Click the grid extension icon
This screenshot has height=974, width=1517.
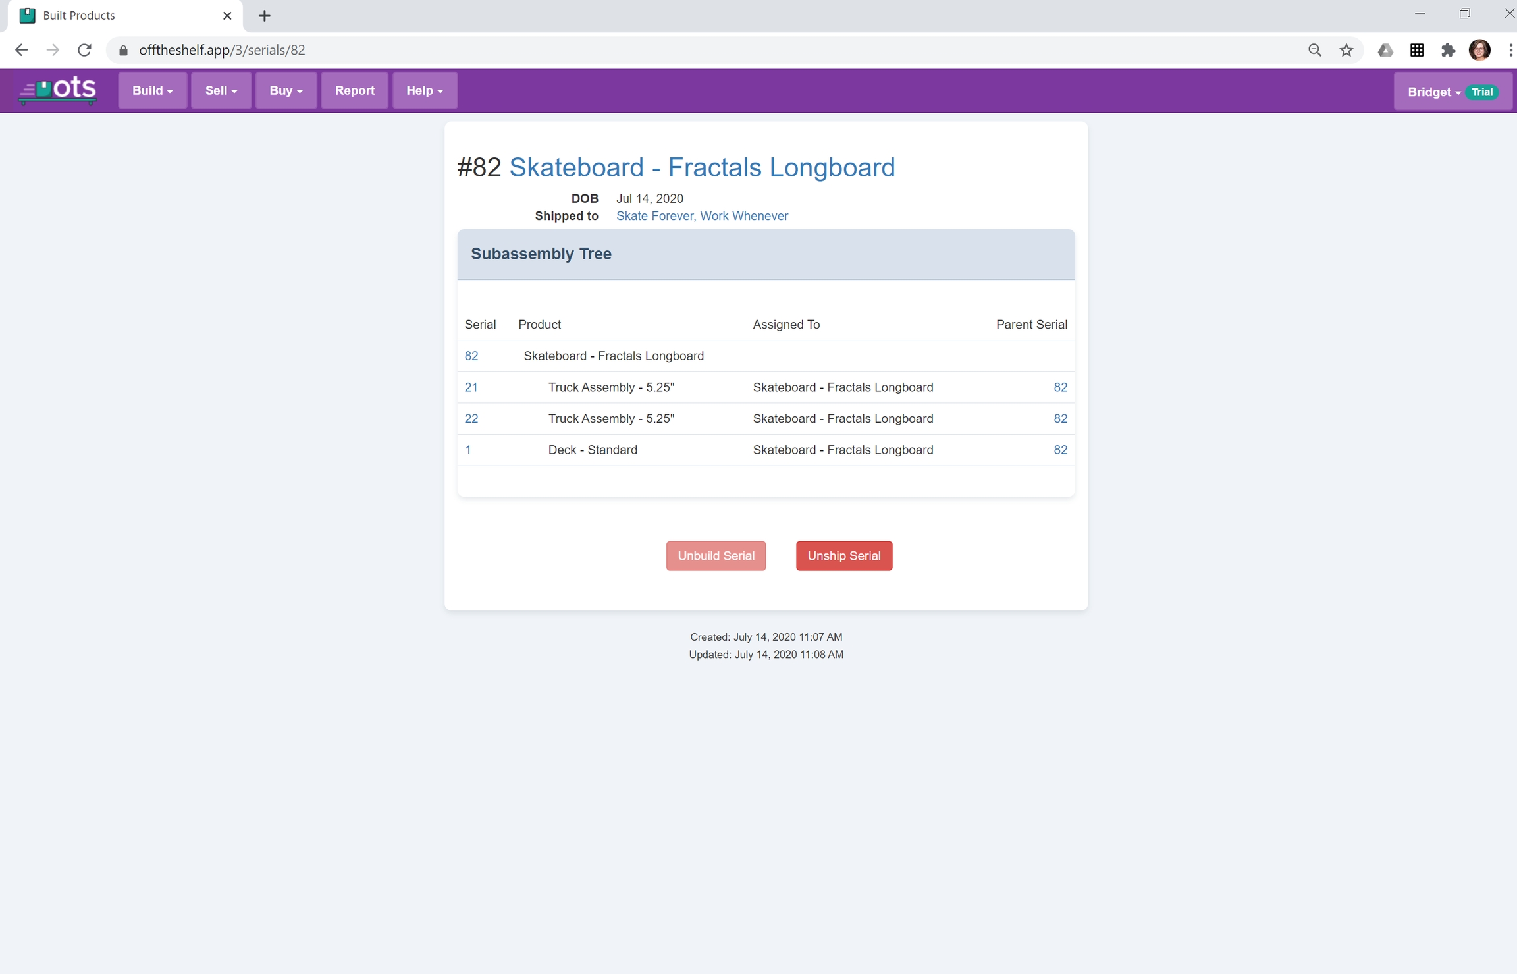[x=1417, y=50]
